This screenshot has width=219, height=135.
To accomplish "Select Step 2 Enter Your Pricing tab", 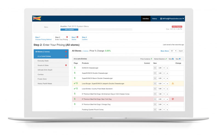I will (x=61, y=38).
